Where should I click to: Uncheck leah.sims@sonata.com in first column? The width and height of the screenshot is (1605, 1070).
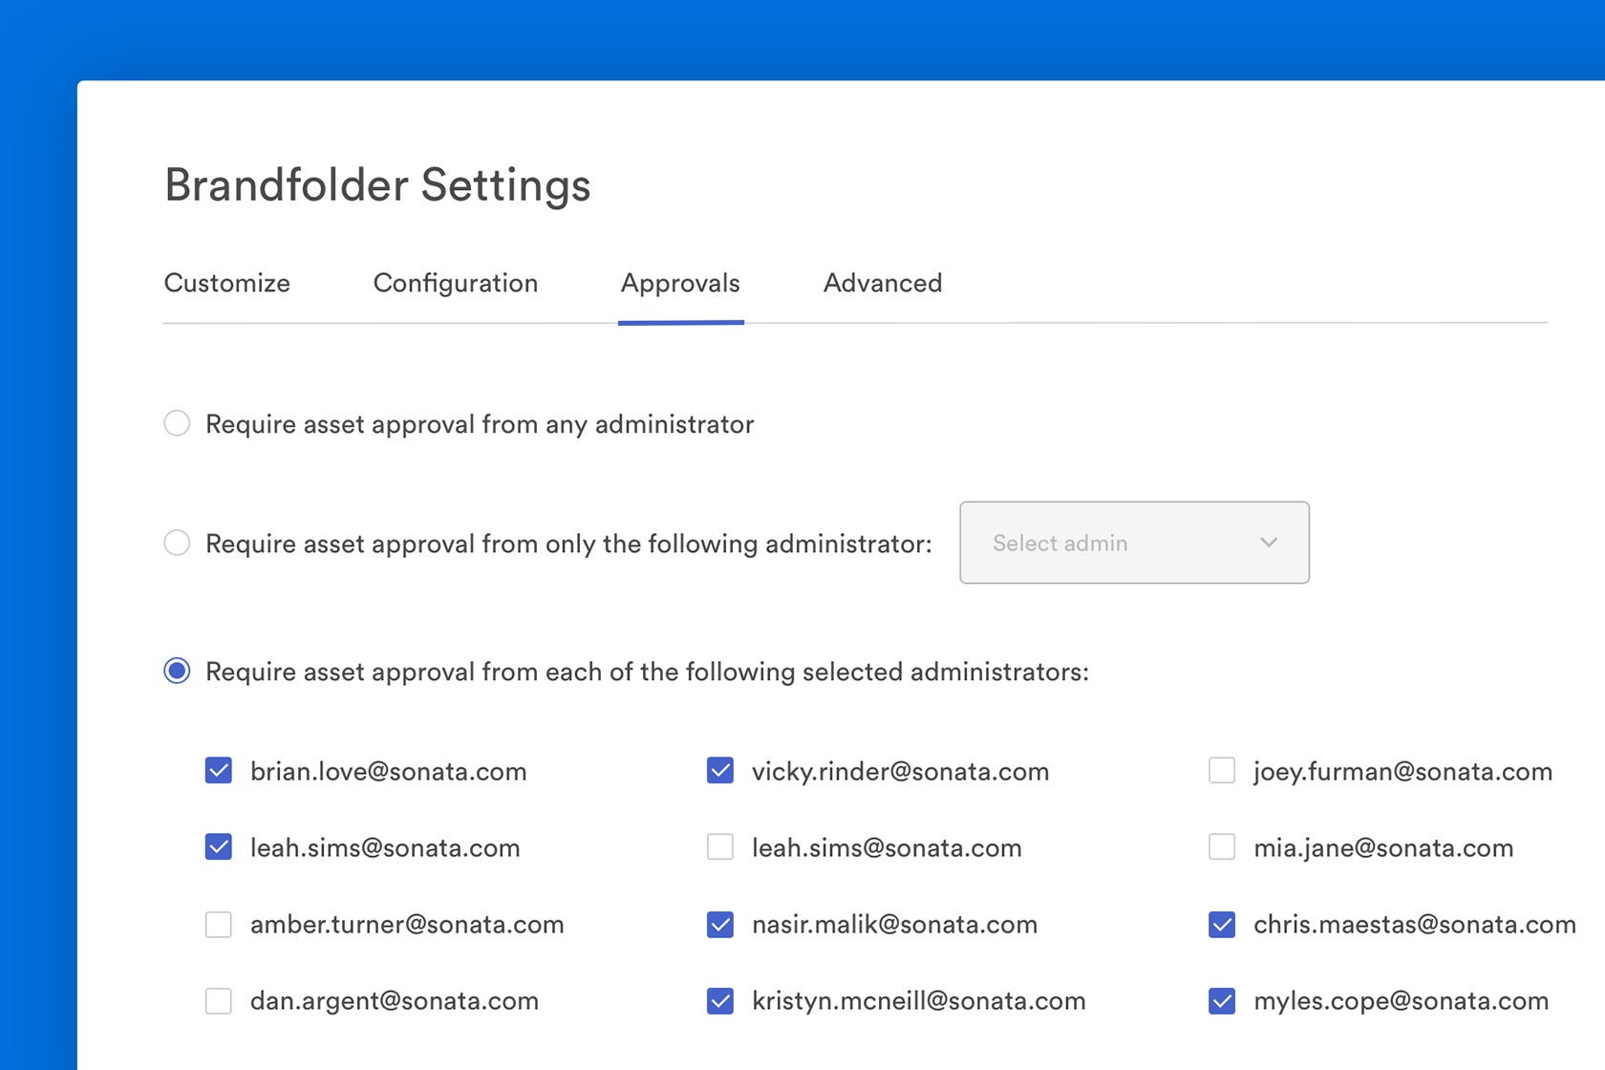coord(219,846)
